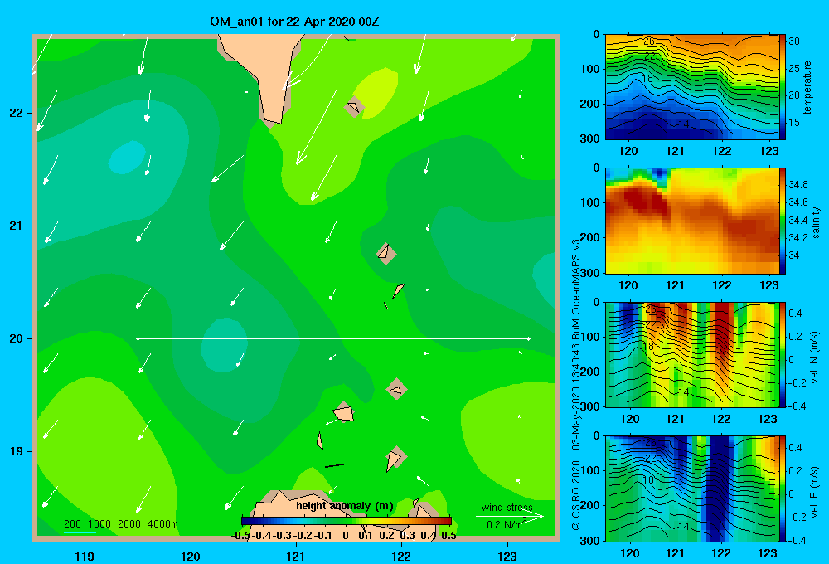Image resolution: width=829 pixels, height=564 pixels.
Task: Click the latitude 21 tick label on the main map
Action: point(16,226)
